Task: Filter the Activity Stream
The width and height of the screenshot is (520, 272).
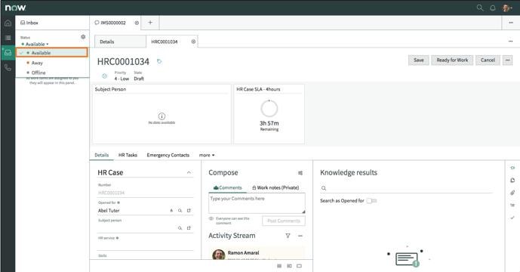Action: [x=288, y=236]
